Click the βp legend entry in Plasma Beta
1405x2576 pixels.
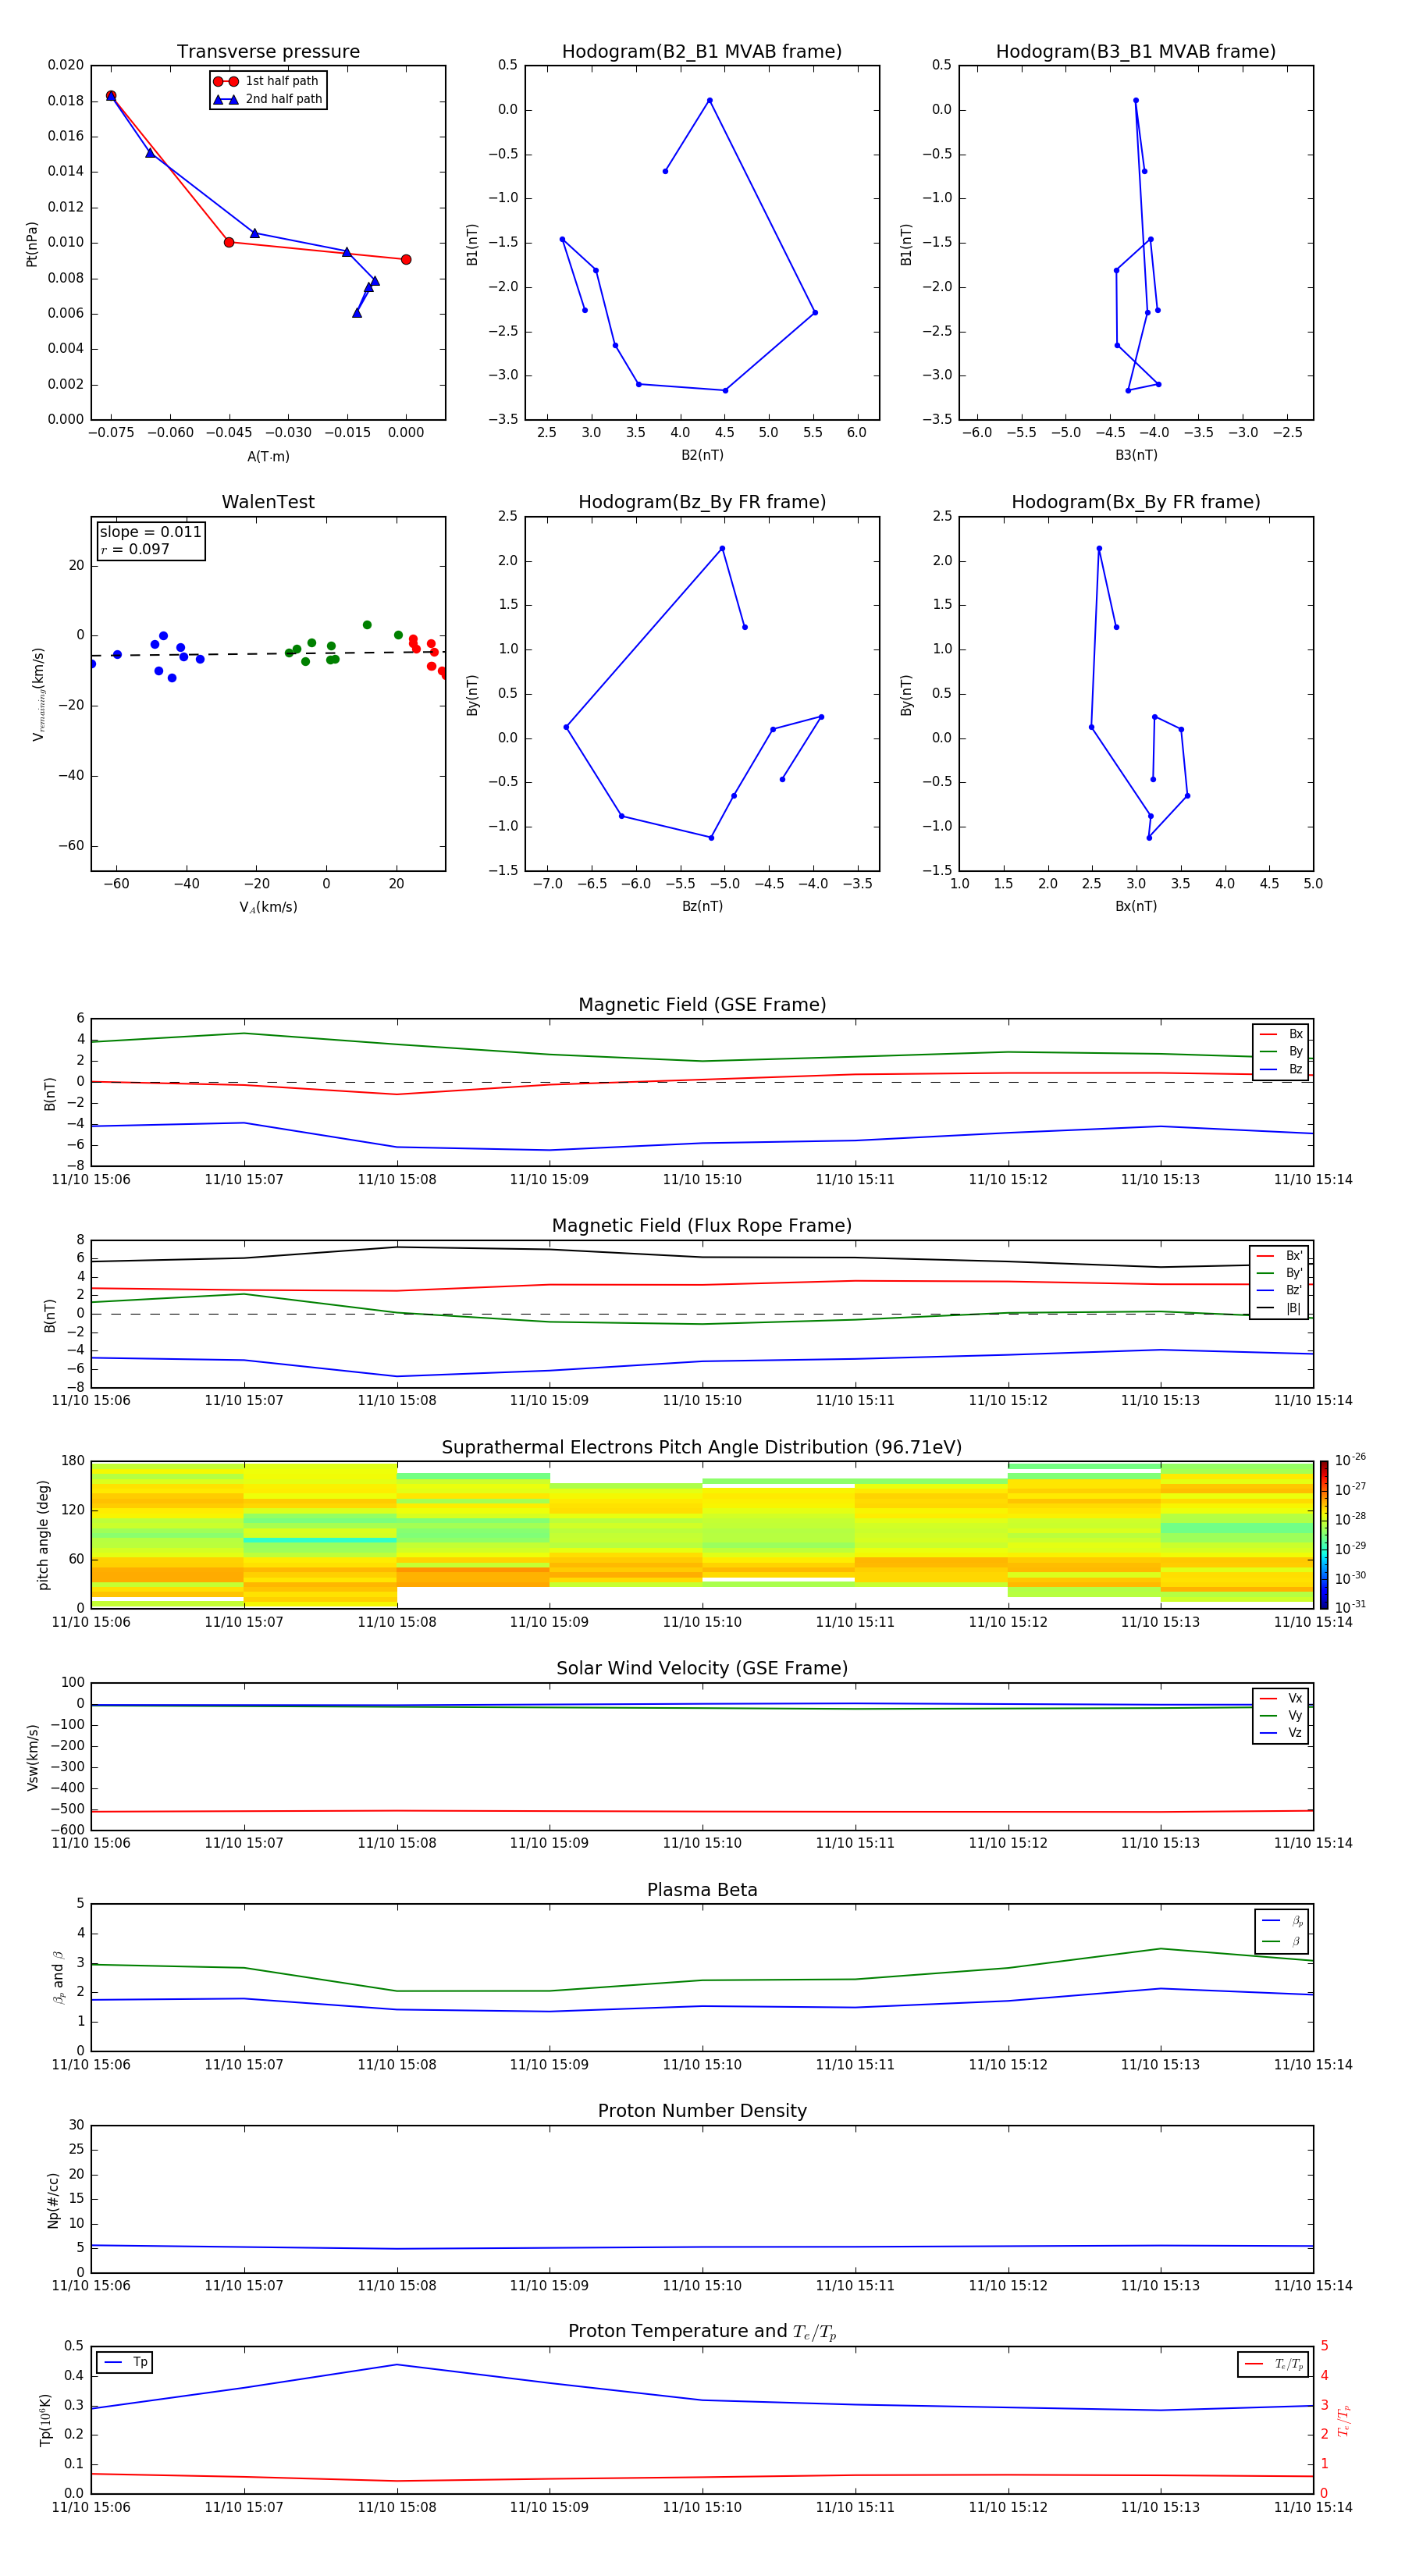coord(1282,1920)
